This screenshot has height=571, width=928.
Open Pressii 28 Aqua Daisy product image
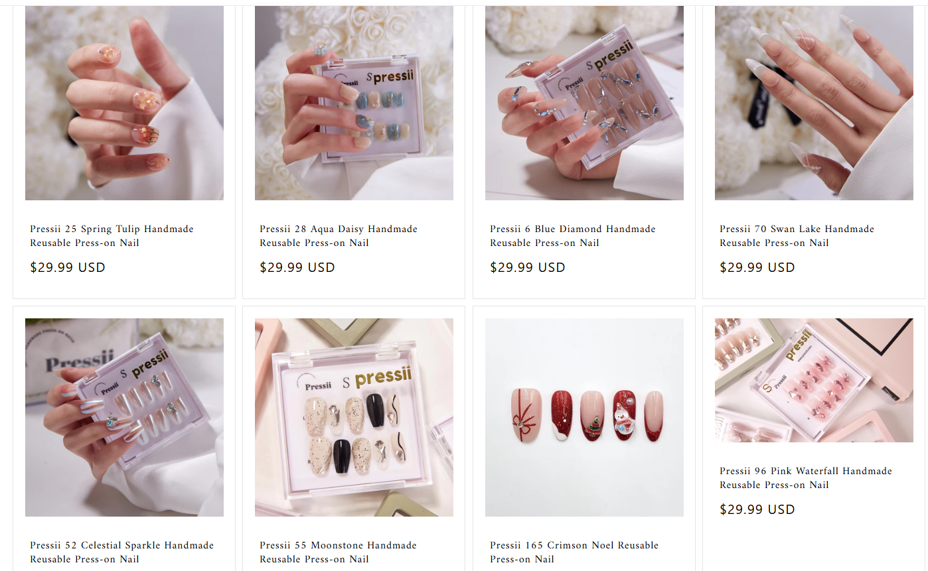pos(354,103)
